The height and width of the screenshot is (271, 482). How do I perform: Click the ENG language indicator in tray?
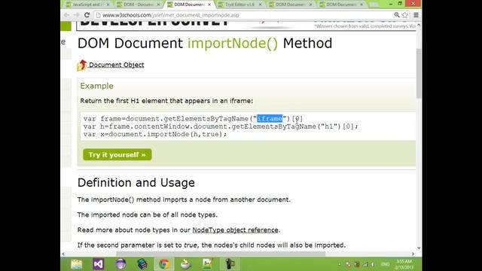[385, 264]
